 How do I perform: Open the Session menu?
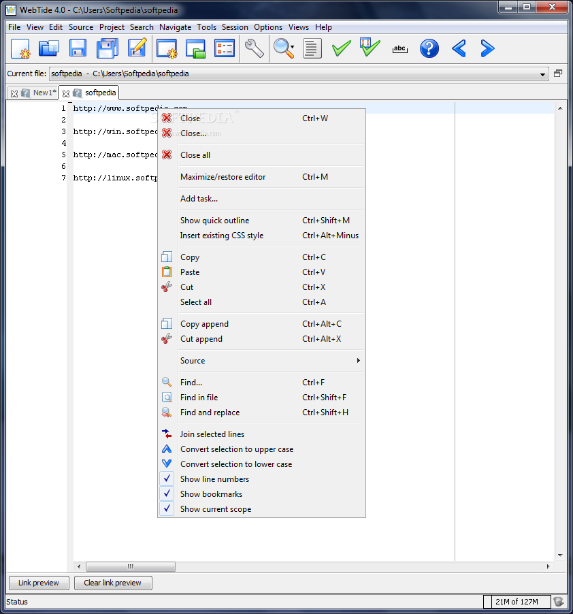235,27
